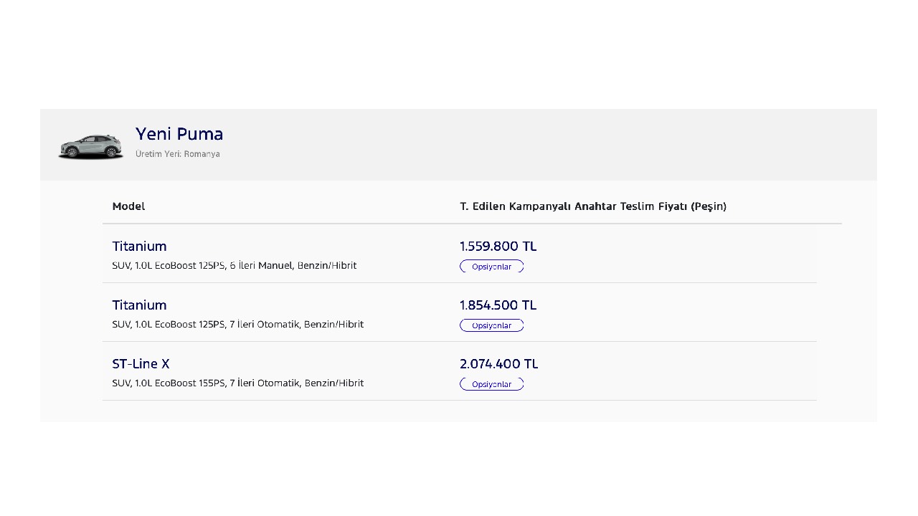
Task: Select the ST-Line X model name
Action: click(141, 363)
